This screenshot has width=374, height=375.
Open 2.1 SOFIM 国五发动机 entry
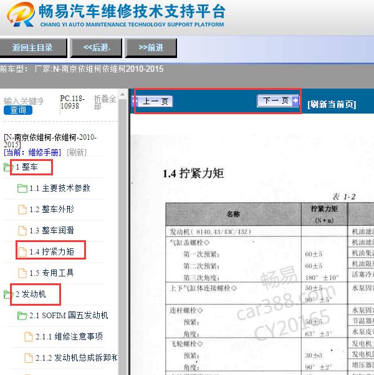69,316
